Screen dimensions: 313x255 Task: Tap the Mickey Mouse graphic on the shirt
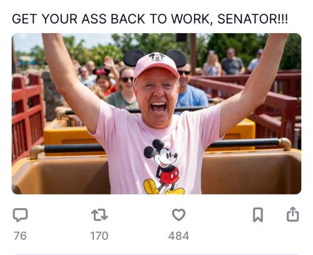pos(163,167)
